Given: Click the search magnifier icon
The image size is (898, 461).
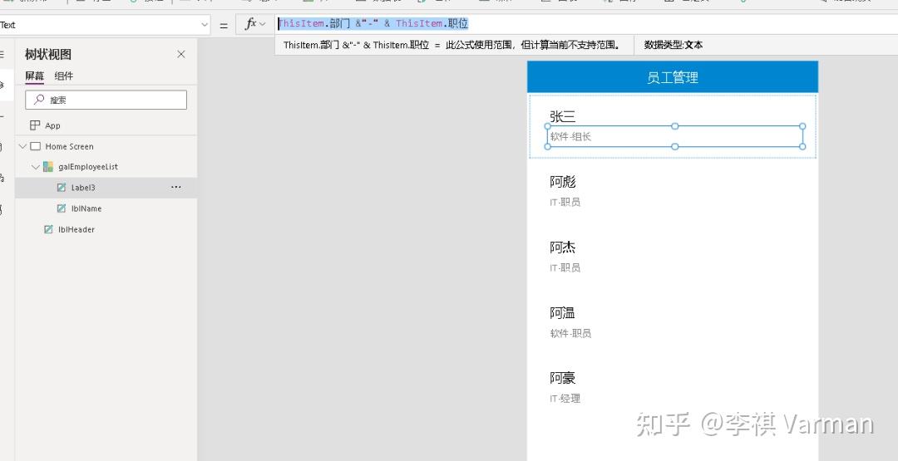Looking at the screenshot, I should tap(39, 100).
